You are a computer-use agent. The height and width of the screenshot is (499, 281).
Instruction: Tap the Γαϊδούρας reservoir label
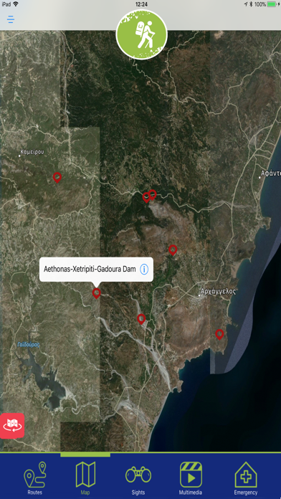29,344
